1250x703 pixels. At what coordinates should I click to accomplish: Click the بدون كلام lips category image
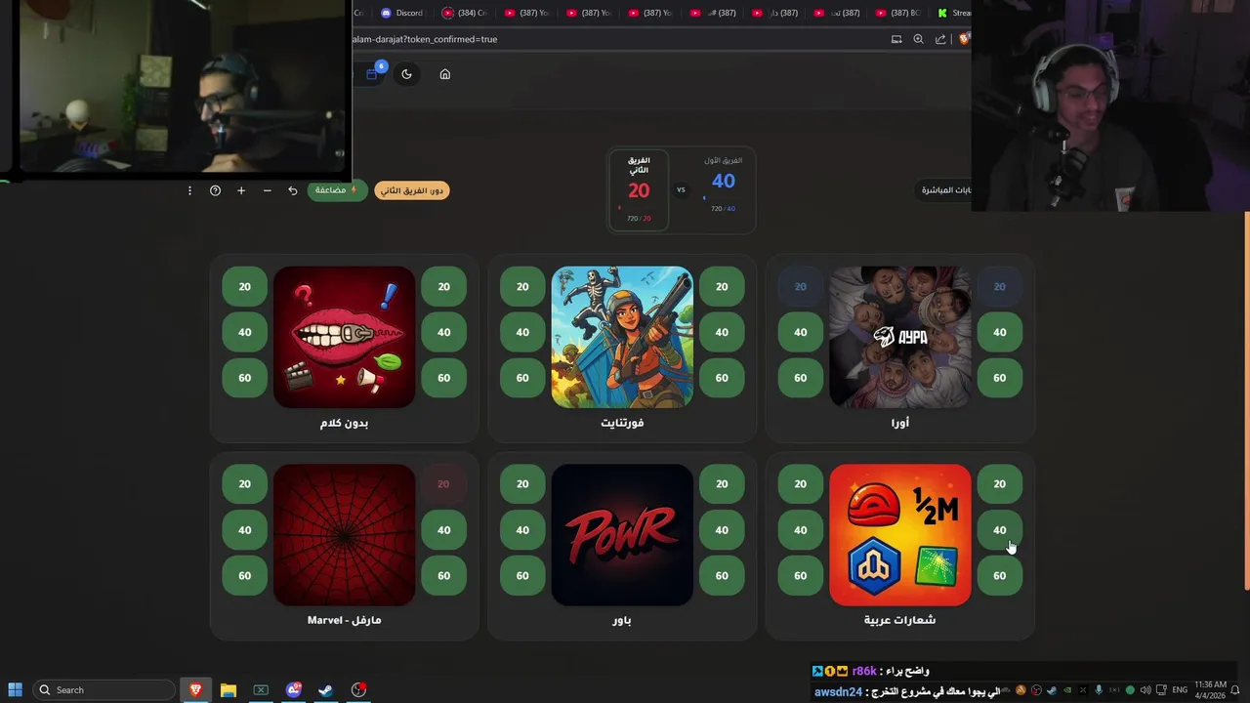[345, 337]
